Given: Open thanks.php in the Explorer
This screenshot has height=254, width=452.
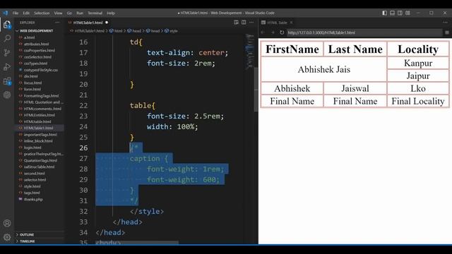Looking at the screenshot, I should pyautogui.click(x=33, y=199).
